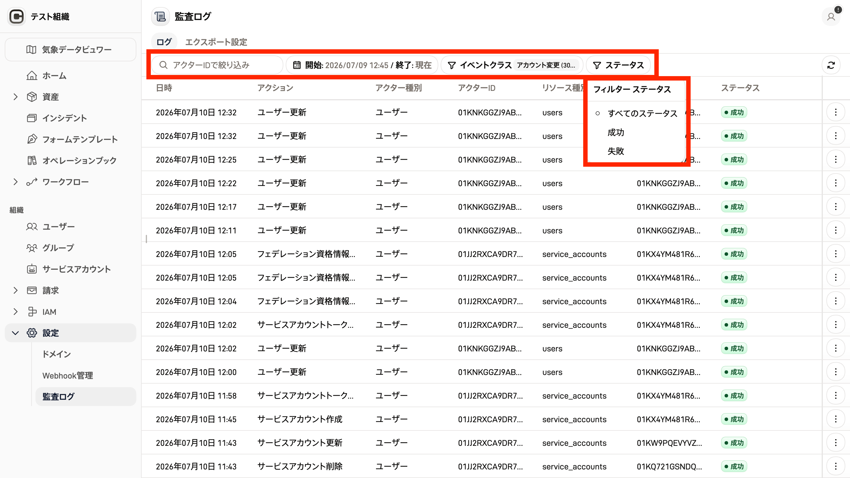Click 01KQ721GSNDQ... resource ID cell
Viewport: 850px width, 478px height.
[669, 466]
